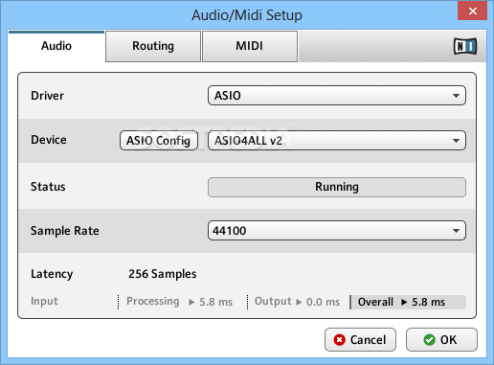494x365 pixels.
Task: Click the Cancel button
Action: [x=360, y=340]
